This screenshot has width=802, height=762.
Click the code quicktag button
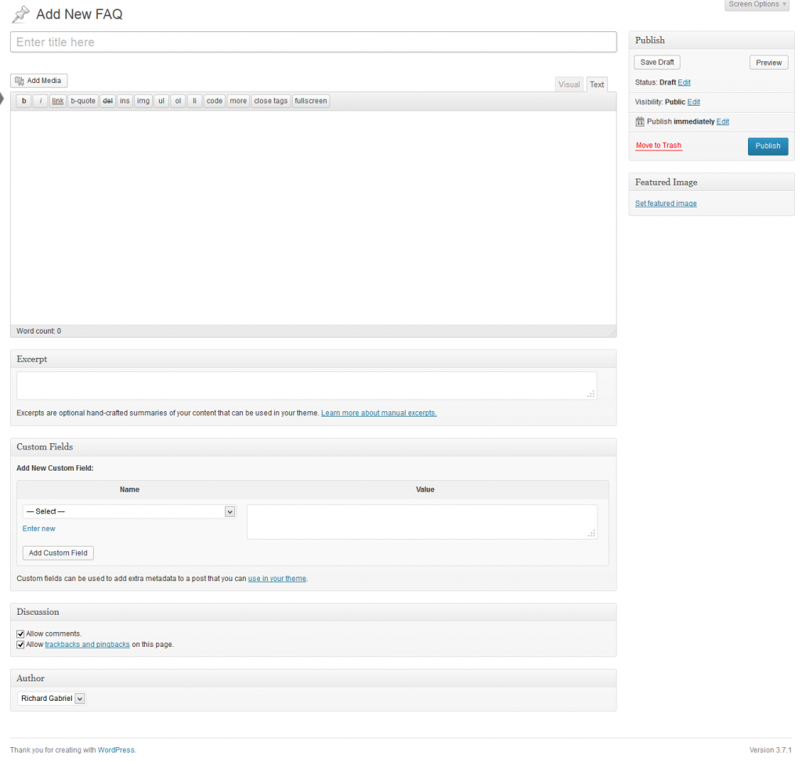click(x=215, y=101)
